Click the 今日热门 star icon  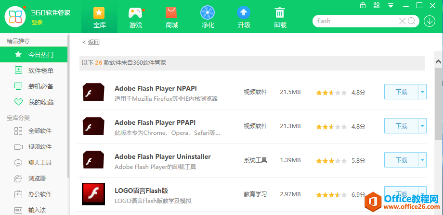tap(18, 54)
